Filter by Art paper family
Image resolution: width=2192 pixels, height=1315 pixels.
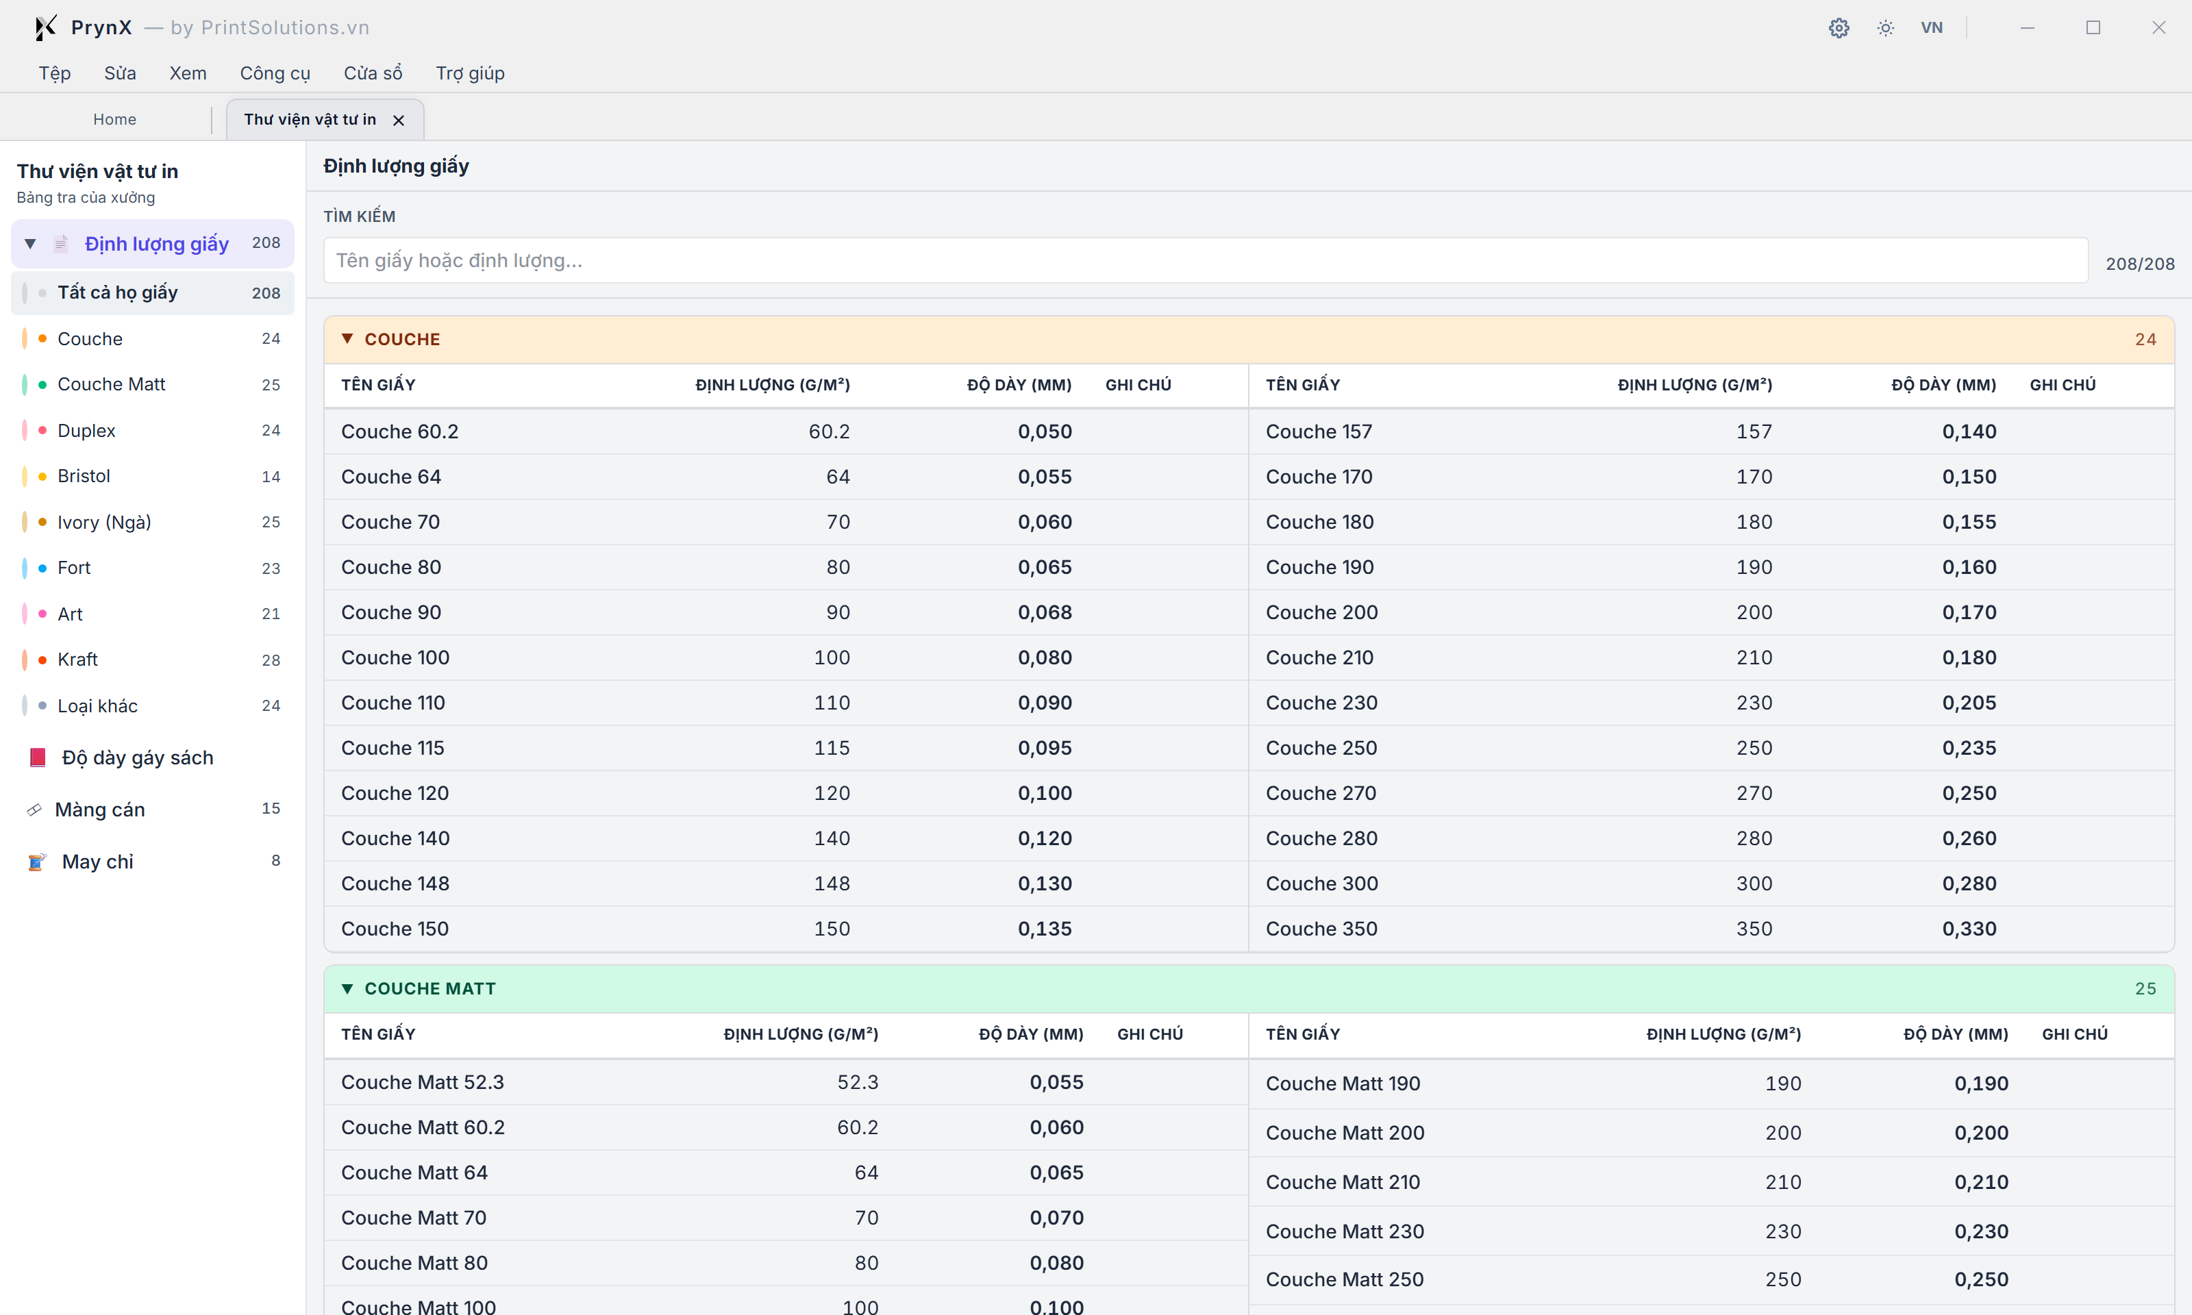pyautogui.click(x=152, y=613)
